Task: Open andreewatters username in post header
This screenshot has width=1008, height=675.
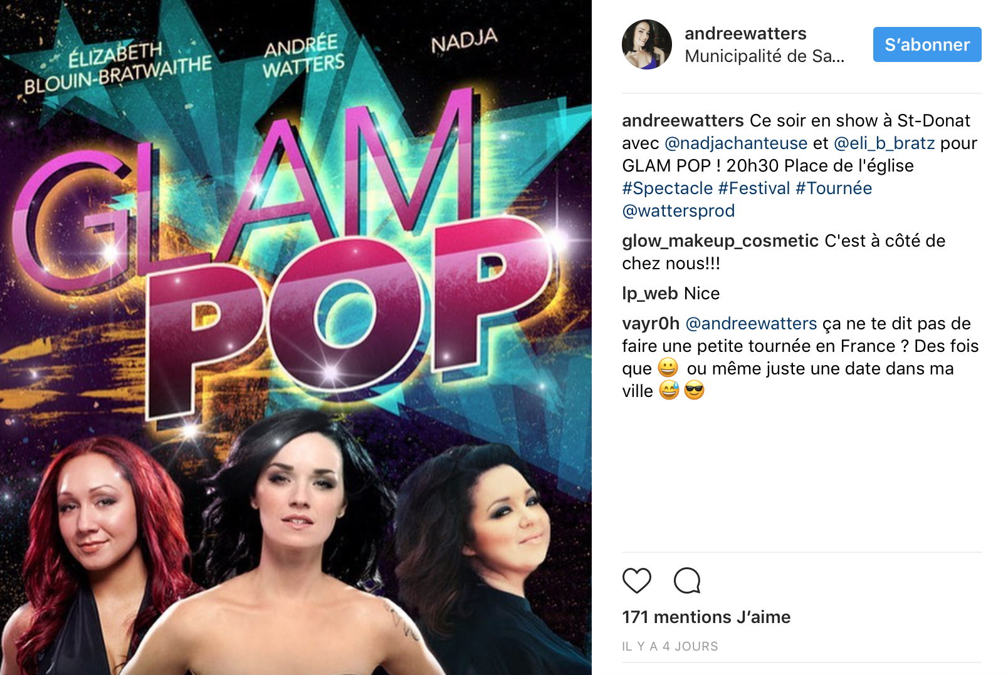Action: (x=745, y=33)
